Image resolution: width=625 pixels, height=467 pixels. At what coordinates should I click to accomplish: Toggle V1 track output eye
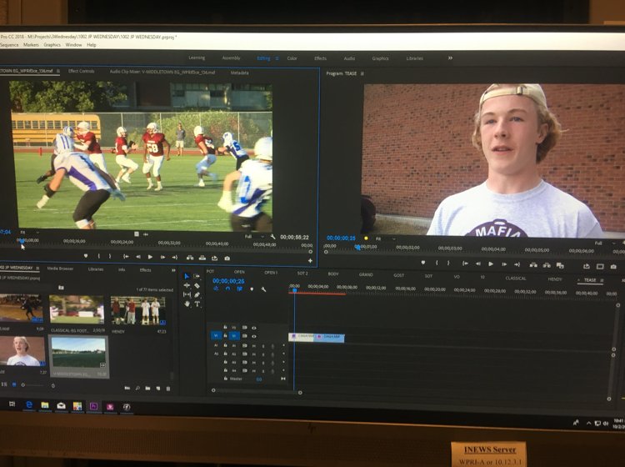point(254,336)
